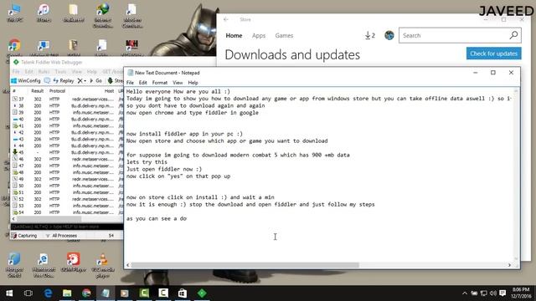This screenshot has width=536, height=301.
Task: Click Notepad scroll left arrow
Action: [x=128, y=265]
